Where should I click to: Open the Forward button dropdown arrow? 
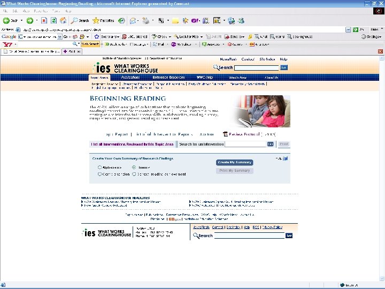(x=37, y=21)
